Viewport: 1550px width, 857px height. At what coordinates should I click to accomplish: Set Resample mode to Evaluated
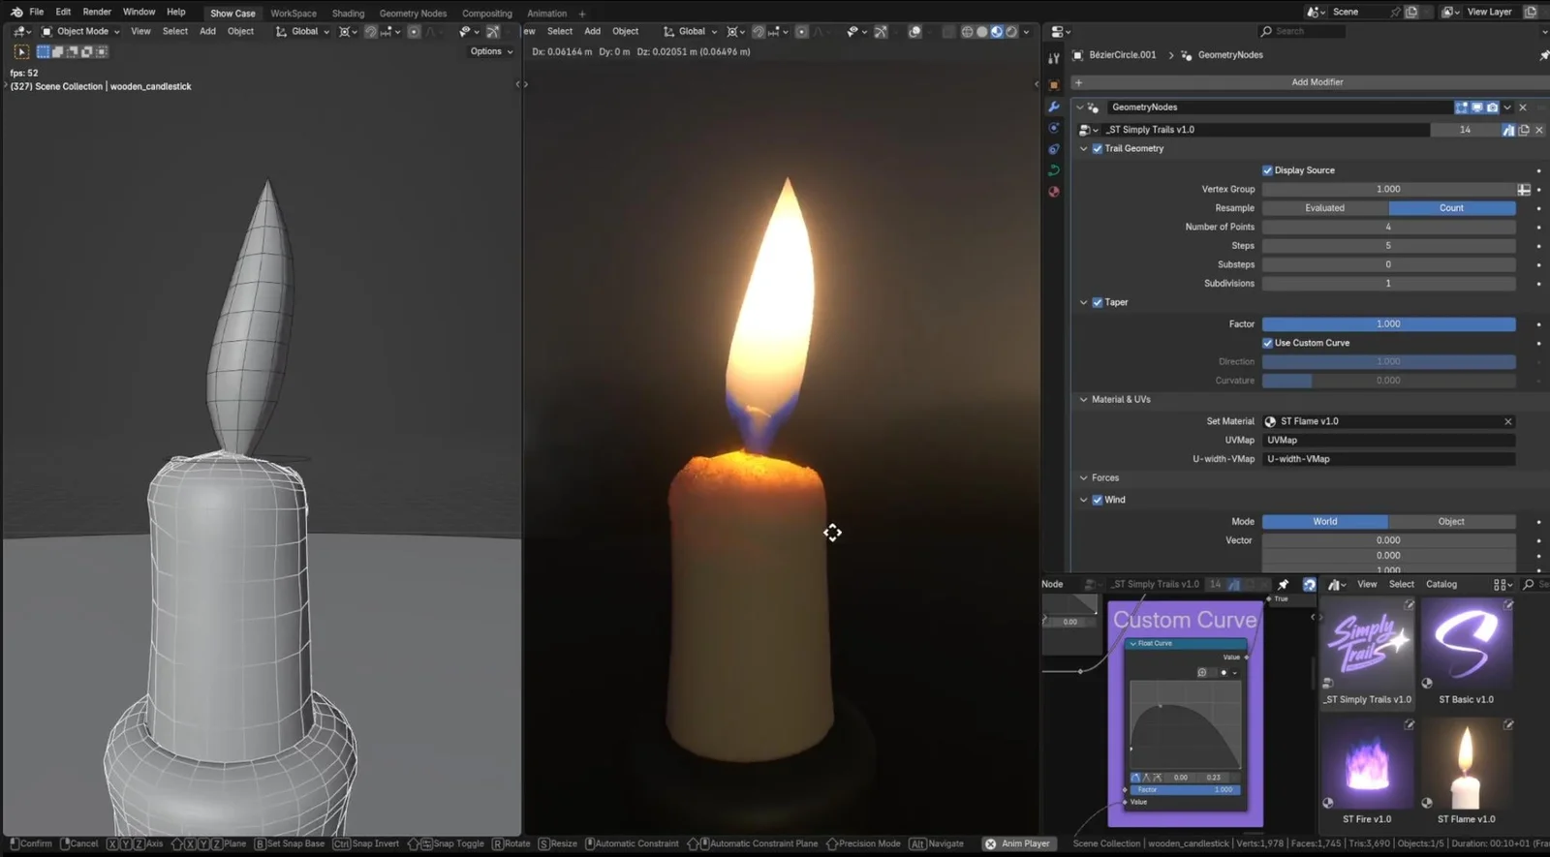[x=1324, y=208]
